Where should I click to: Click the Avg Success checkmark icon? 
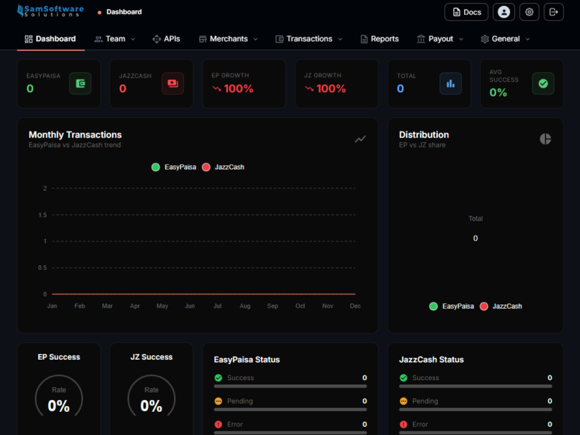click(x=543, y=84)
